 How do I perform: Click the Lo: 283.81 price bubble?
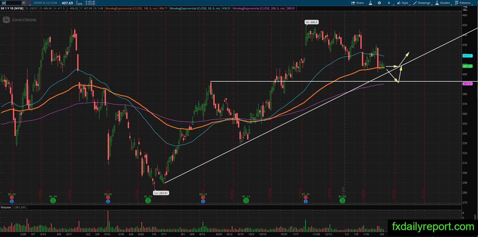click(x=162, y=193)
